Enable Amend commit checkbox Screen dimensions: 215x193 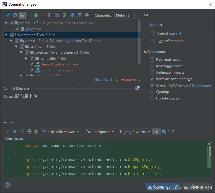[153, 33]
